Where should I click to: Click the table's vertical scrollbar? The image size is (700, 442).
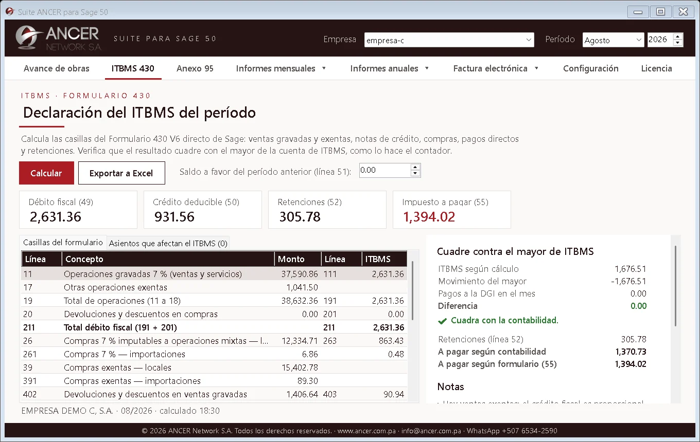(412, 290)
